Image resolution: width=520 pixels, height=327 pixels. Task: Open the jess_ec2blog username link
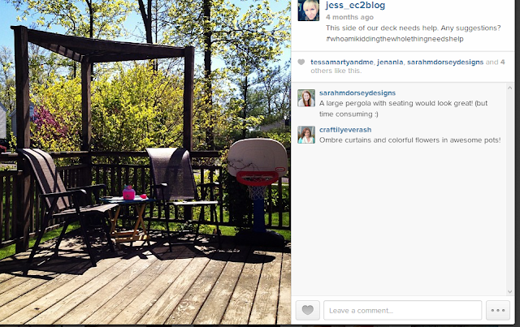click(355, 6)
